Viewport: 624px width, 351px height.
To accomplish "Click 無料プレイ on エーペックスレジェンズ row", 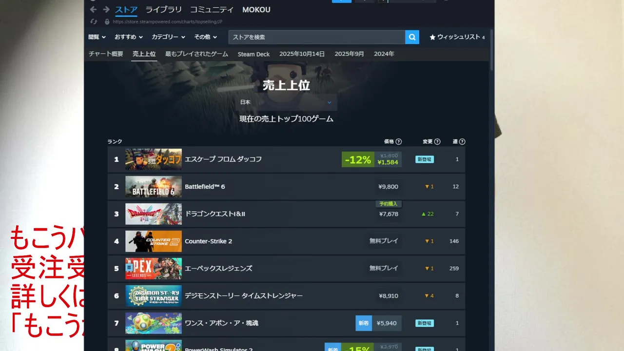I will (384, 269).
